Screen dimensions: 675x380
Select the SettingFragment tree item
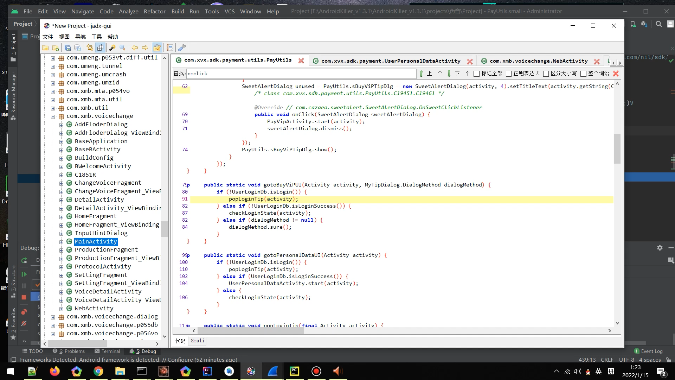click(101, 275)
